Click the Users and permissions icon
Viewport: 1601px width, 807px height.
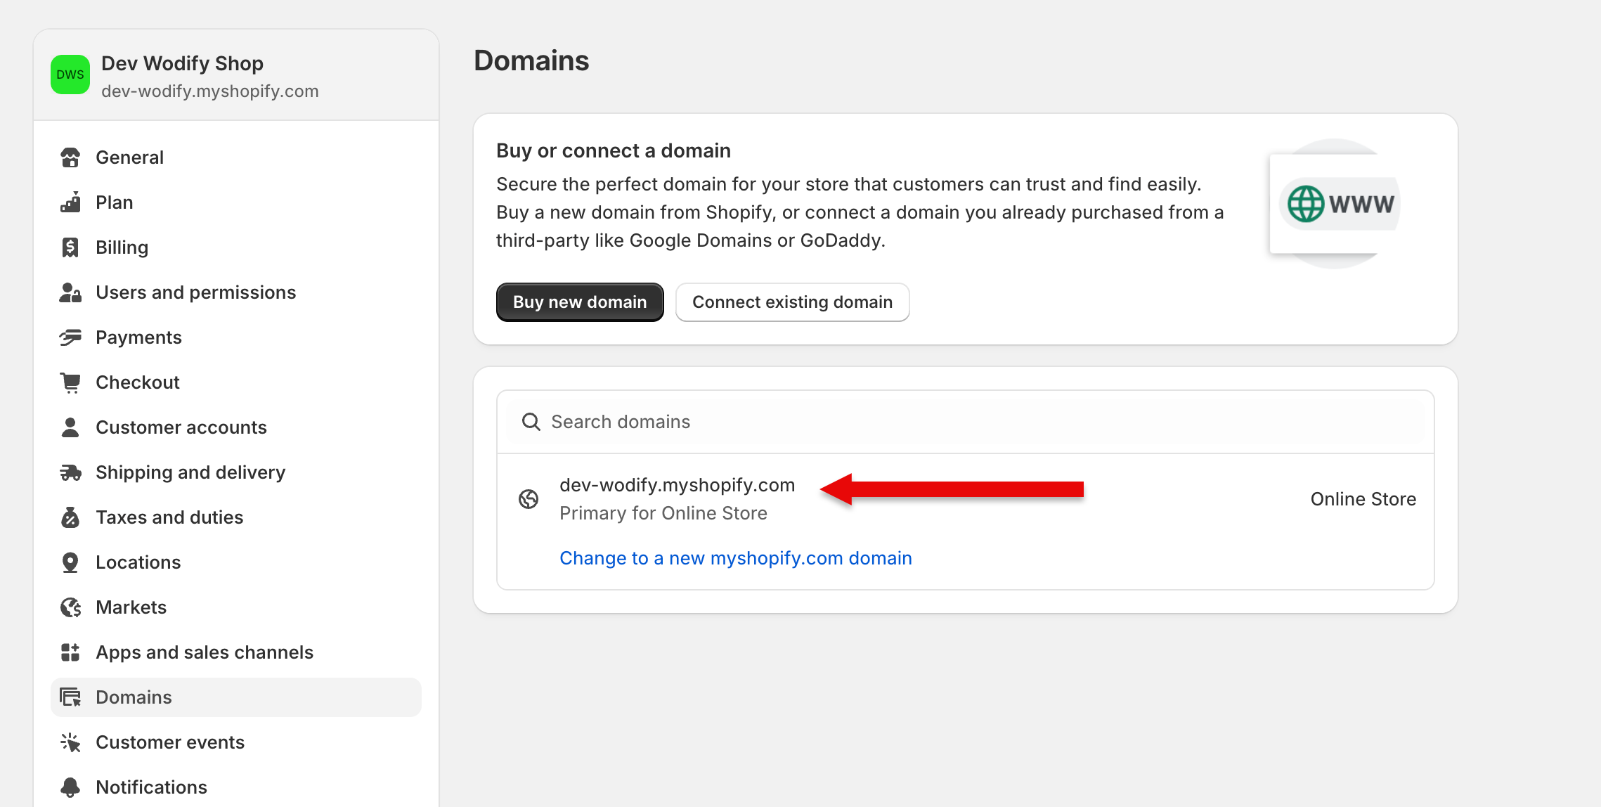(70, 292)
